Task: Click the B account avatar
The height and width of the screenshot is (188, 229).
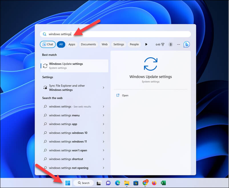Action: pyautogui.click(x=170, y=45)
